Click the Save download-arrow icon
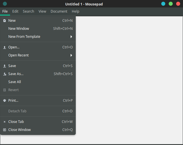The image size is (183, 145). [x=5, y=66]
